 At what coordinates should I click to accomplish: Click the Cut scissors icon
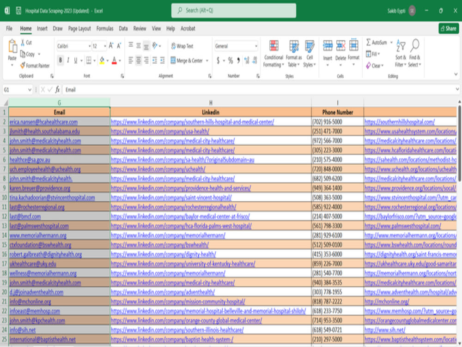pos(23,43)
